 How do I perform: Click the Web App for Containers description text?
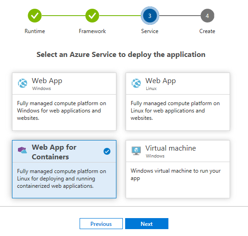pos(62,179)
